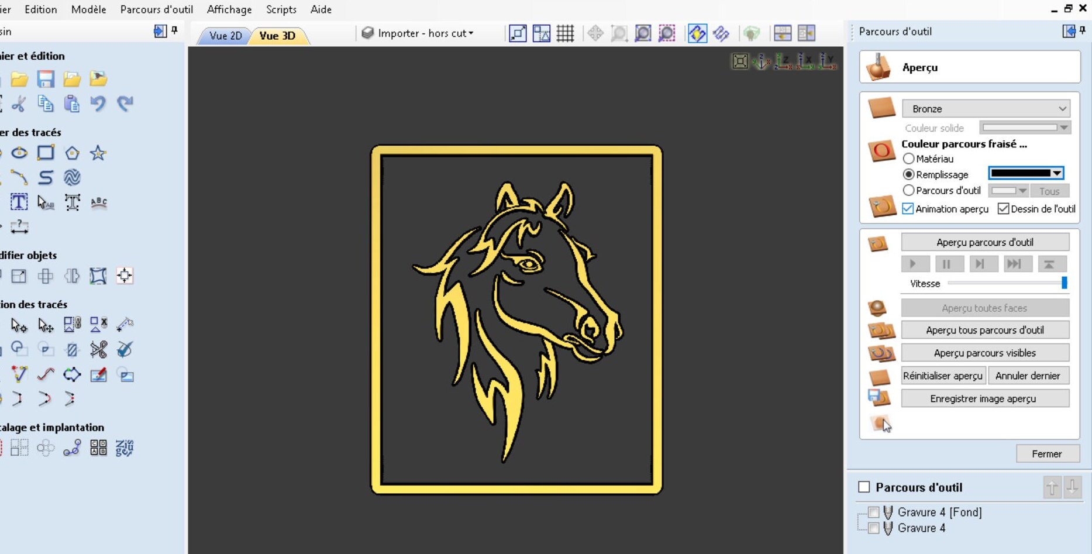
Task: Open the Save file icon
Action: pyautogui.click(x=46, y=79)
